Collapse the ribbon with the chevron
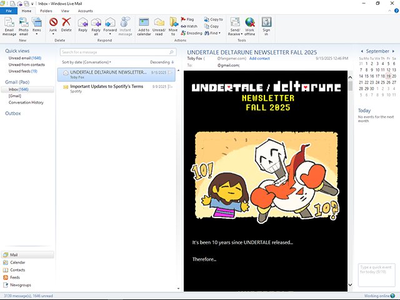400x300 pixels. coord(389,11)
